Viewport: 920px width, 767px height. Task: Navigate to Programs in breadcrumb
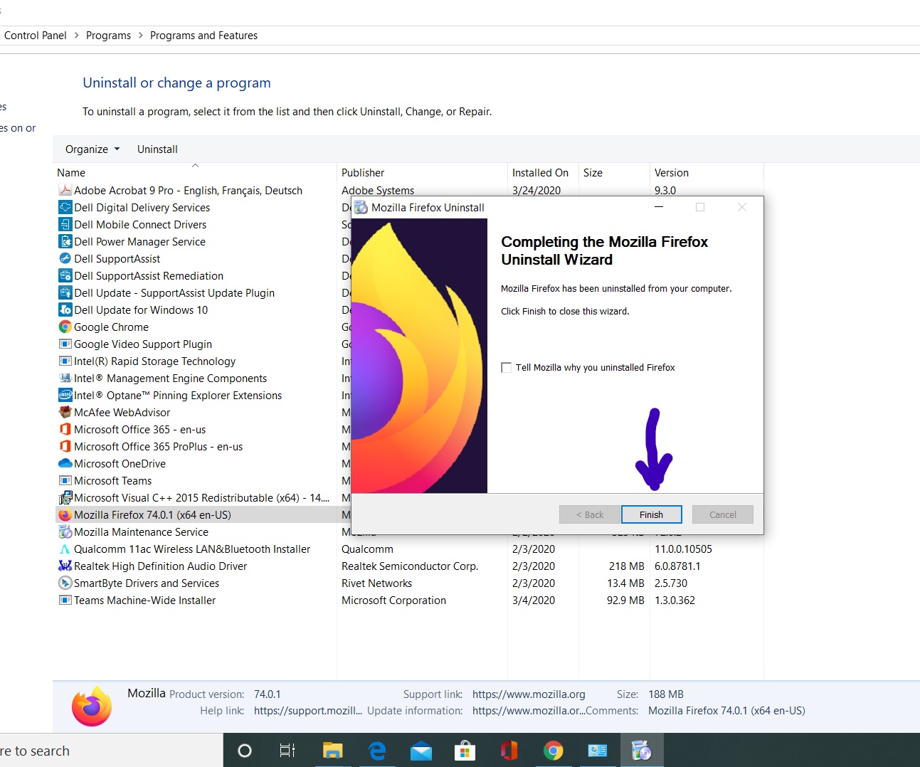tap(108, 35)
